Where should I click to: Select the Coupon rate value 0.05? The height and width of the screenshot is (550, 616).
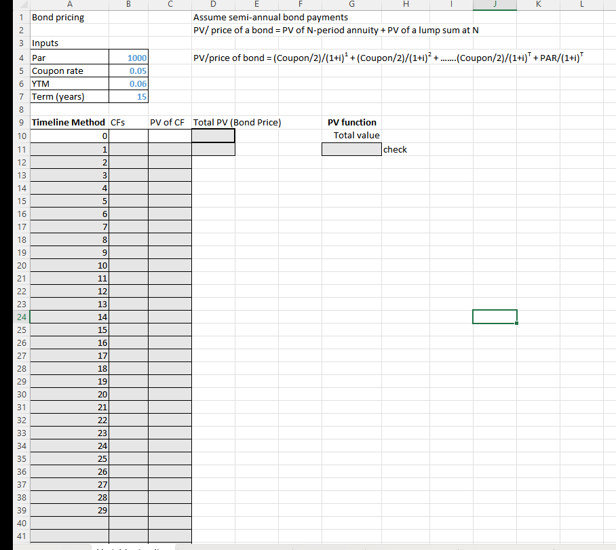coord(128,71)
